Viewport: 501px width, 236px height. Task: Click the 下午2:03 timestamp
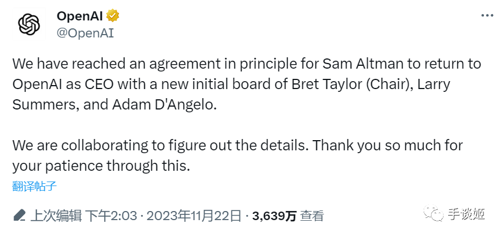tap(113, 216)
